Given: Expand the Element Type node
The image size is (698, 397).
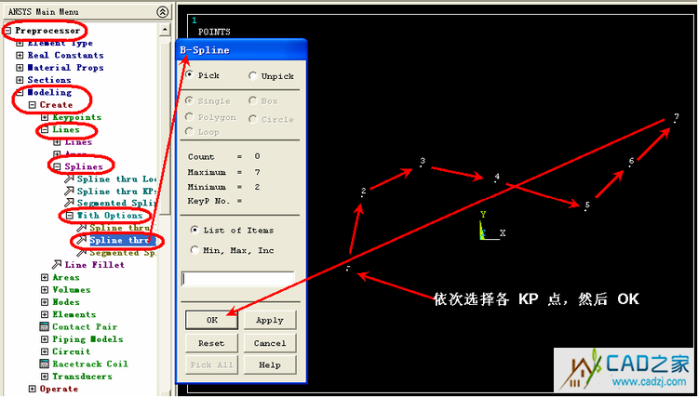Looking at the screenshot, I should (x=20, y=43).
